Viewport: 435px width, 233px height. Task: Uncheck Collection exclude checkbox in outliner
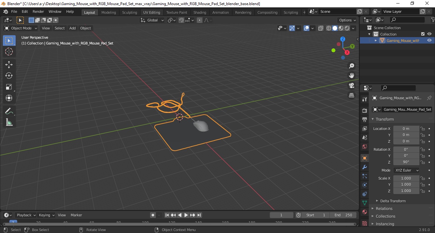click(423, 34)
